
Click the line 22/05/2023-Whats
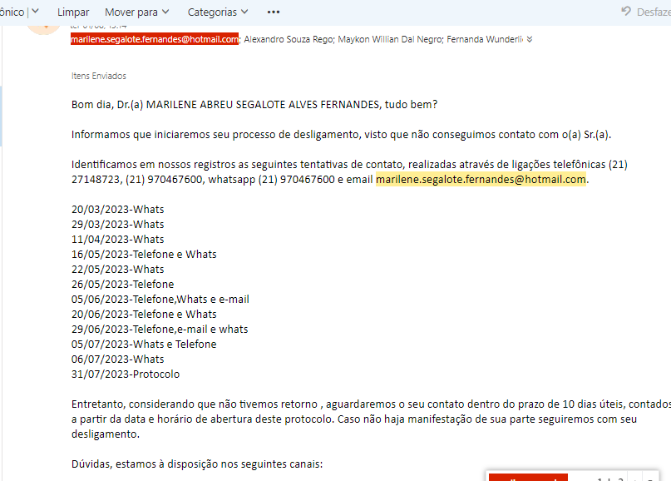click(x=118, y=270)
